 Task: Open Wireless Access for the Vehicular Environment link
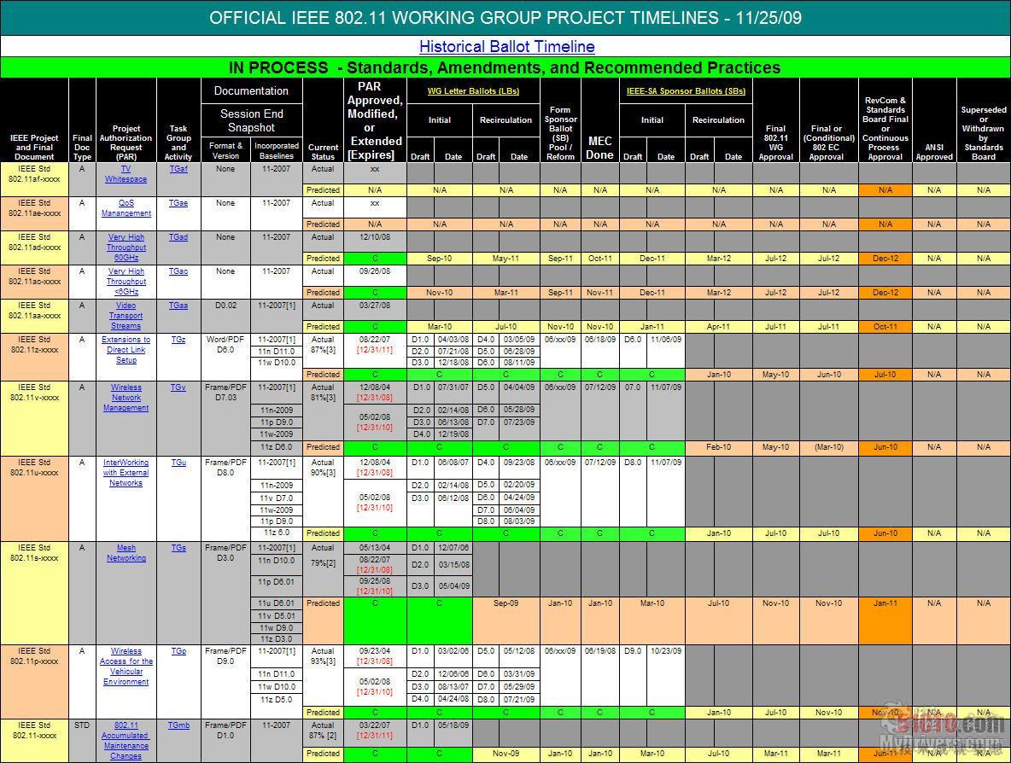click(126, 667)
